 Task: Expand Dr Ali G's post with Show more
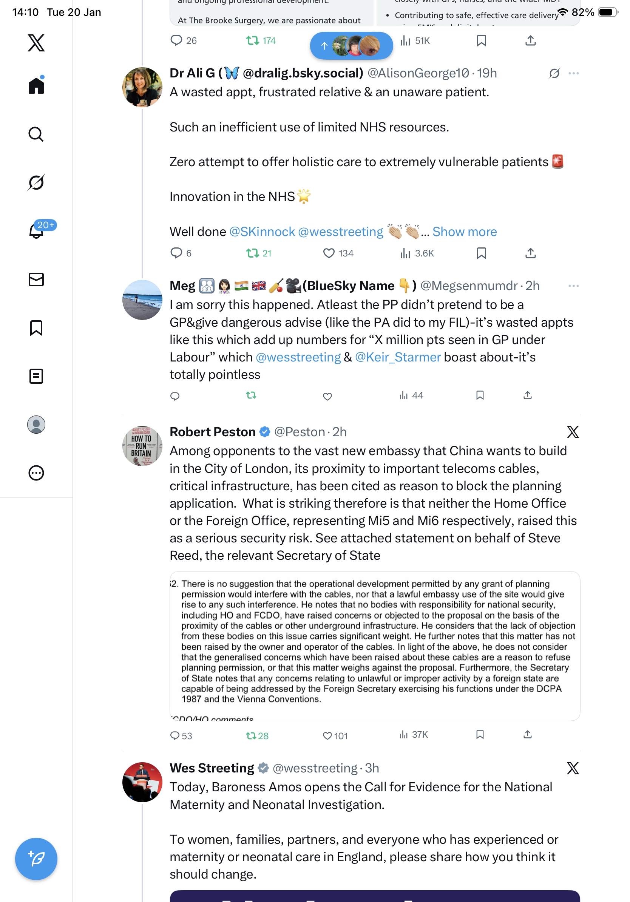point(464,232)
